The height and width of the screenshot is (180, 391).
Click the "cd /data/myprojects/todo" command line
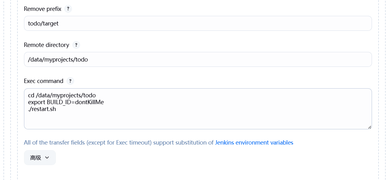coord(62,95)
